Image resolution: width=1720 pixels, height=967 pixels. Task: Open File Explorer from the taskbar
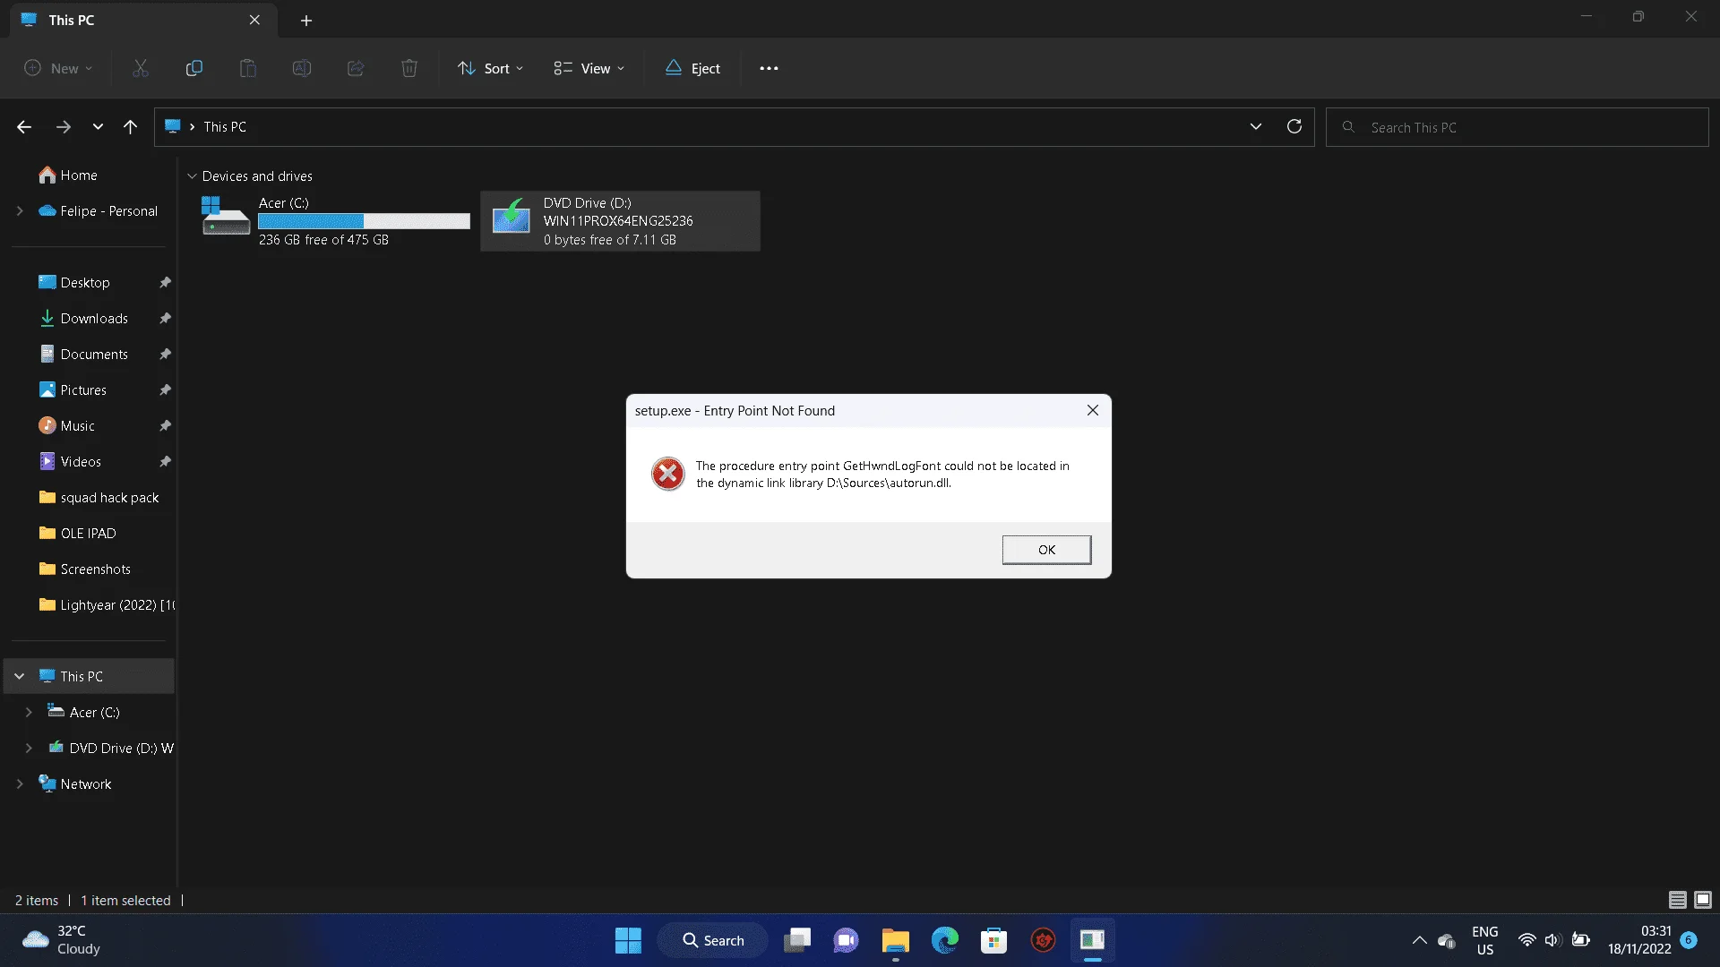click(895, 940)
